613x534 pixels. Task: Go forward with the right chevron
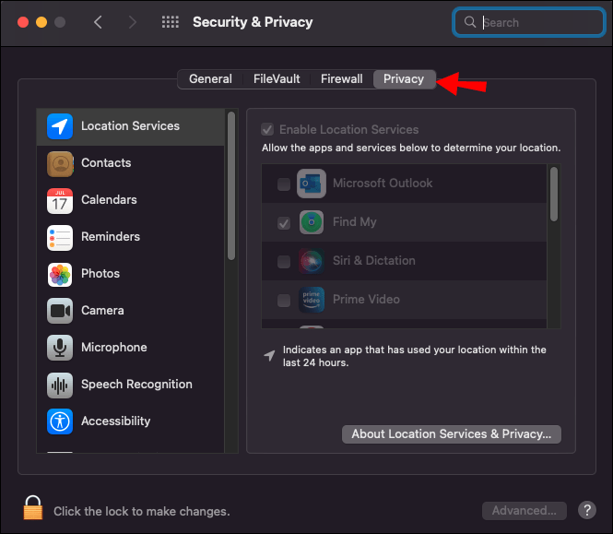click(133, 22)
